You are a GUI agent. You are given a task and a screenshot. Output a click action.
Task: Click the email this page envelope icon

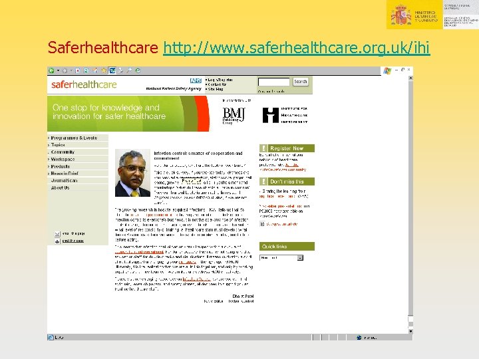pyautogui.click(x=57, y=234)
